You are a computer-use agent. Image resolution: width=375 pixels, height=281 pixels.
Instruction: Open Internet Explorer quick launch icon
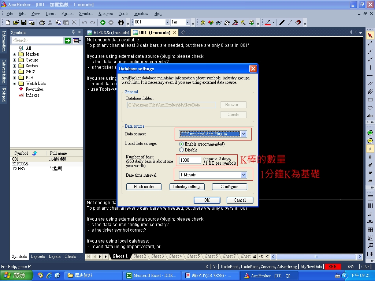tap(49, 276)
